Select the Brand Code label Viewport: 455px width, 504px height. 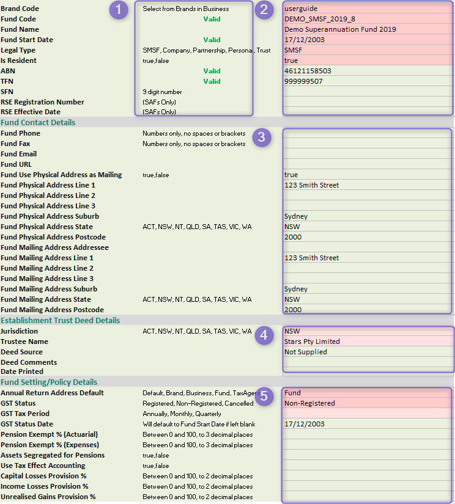pos(20,9)
